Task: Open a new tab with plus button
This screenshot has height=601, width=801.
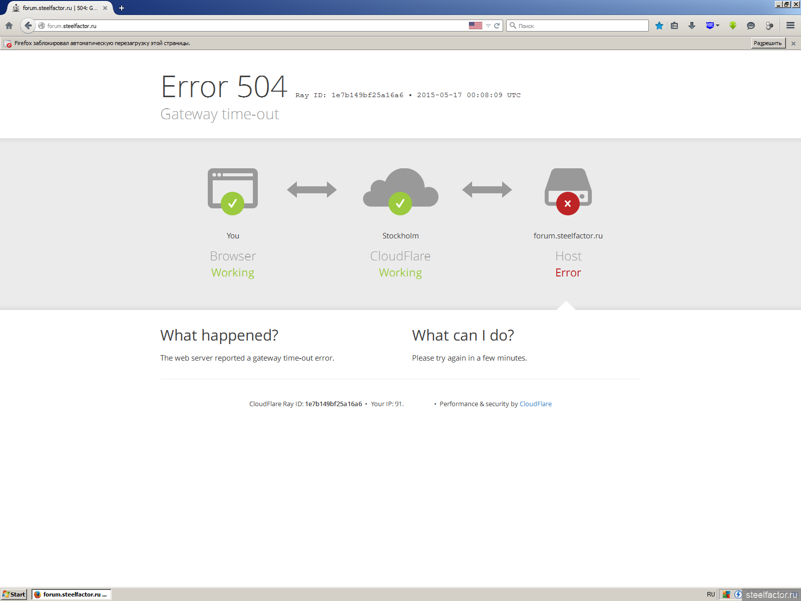Action: (121, 8)
